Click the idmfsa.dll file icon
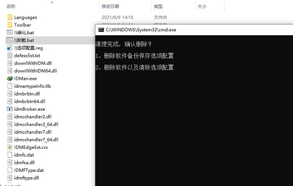293x186 pixels. (x=10, y=163)
